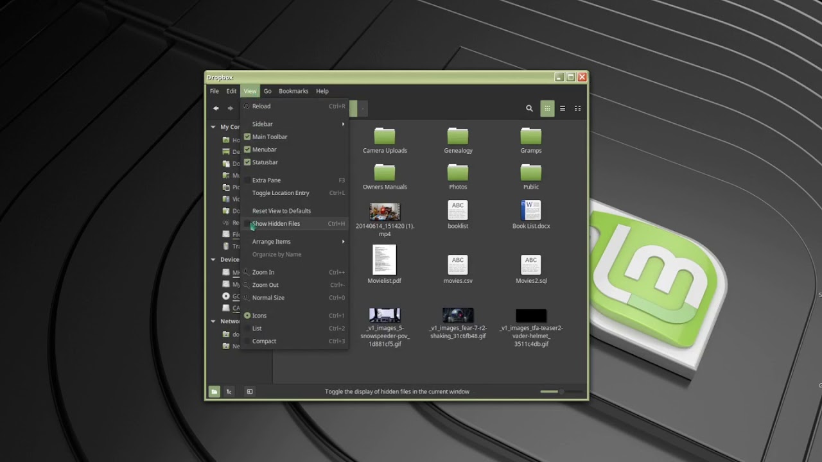Switch to icon view toolbar button
Viewport: 822px width, 462px height.
(x=547, y=108)
